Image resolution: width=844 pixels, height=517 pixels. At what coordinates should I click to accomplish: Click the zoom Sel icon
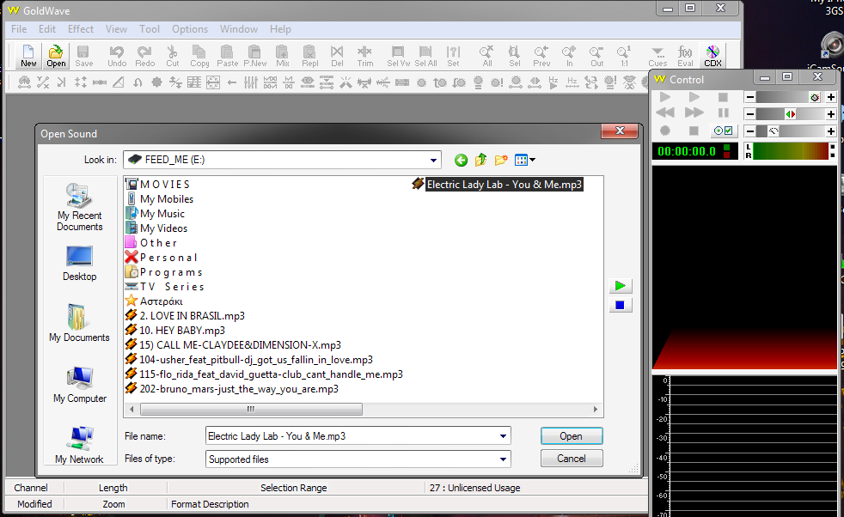(x=515, y=56)
